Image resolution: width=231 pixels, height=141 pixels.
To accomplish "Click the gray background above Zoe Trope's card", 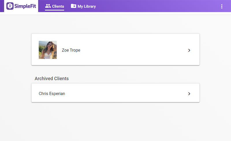I will click(x=115, y=25).
